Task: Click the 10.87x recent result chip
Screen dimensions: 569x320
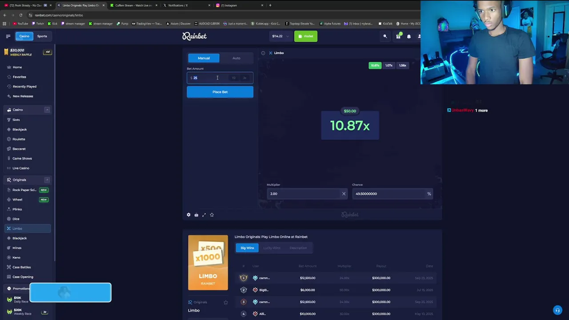Action: click(375, 65)
